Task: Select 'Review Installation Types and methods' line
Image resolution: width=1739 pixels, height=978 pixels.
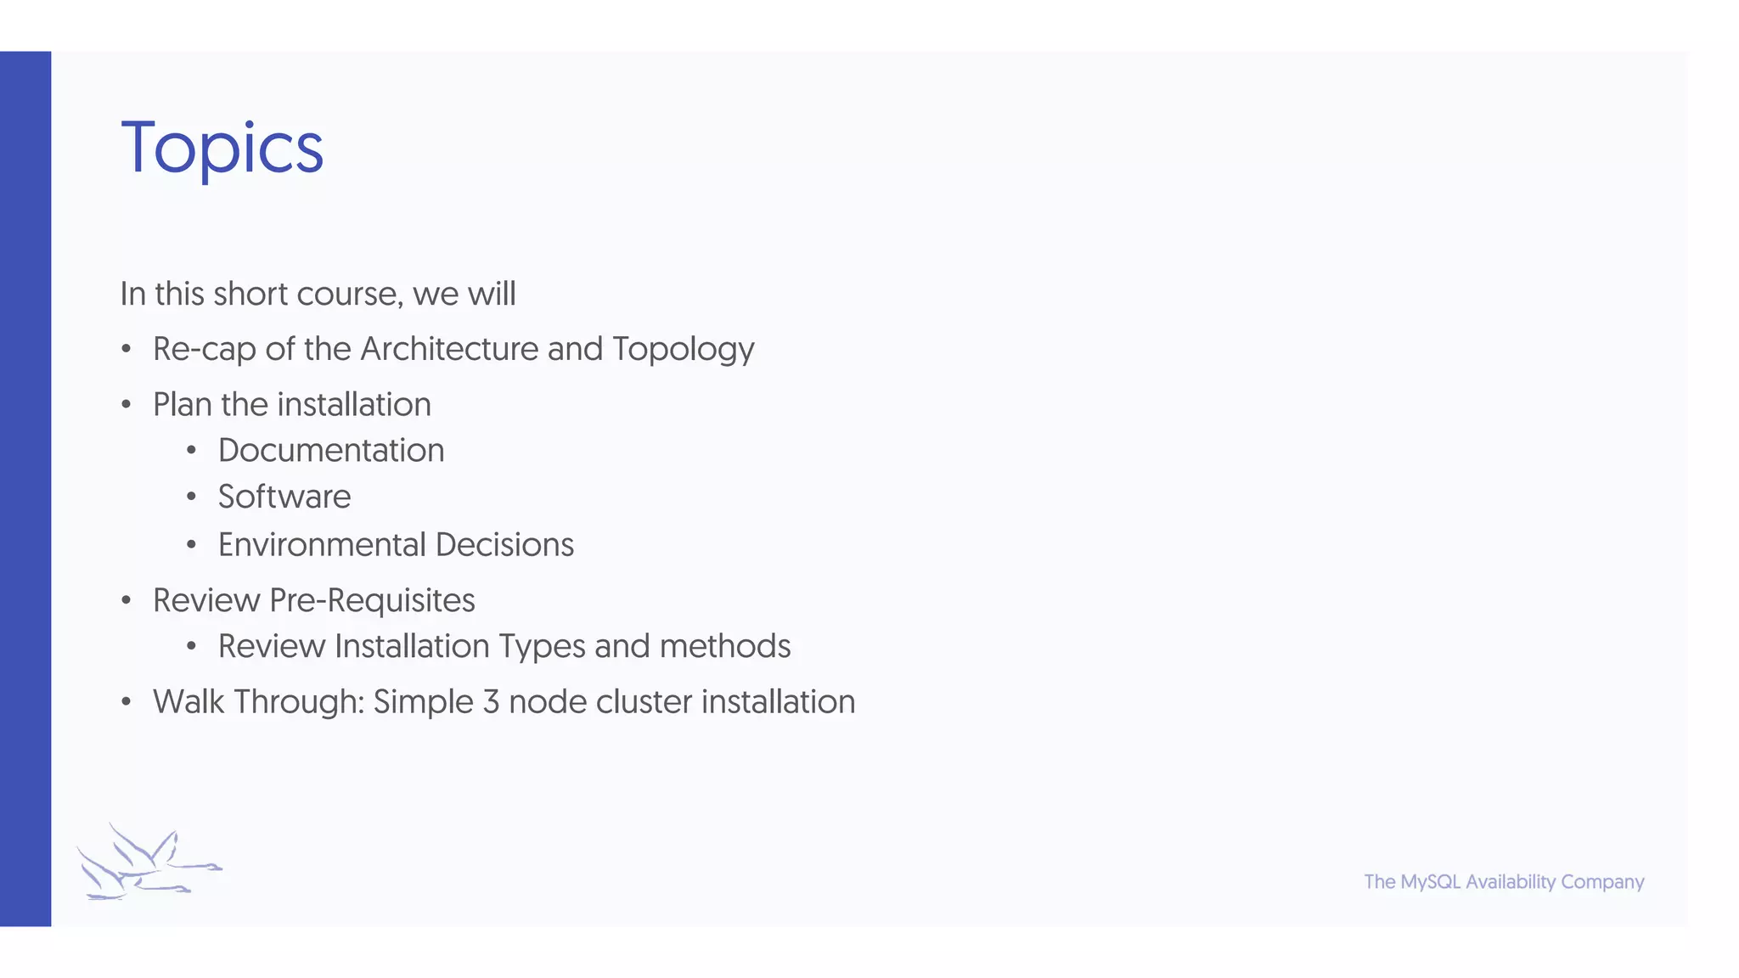Action: pos(504,647)
